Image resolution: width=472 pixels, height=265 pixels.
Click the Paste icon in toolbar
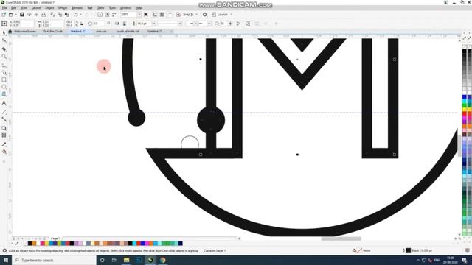[x=67, y=15]
